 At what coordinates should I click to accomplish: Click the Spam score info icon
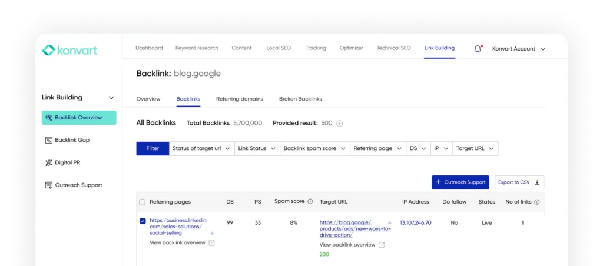click(x=310, y=201)
